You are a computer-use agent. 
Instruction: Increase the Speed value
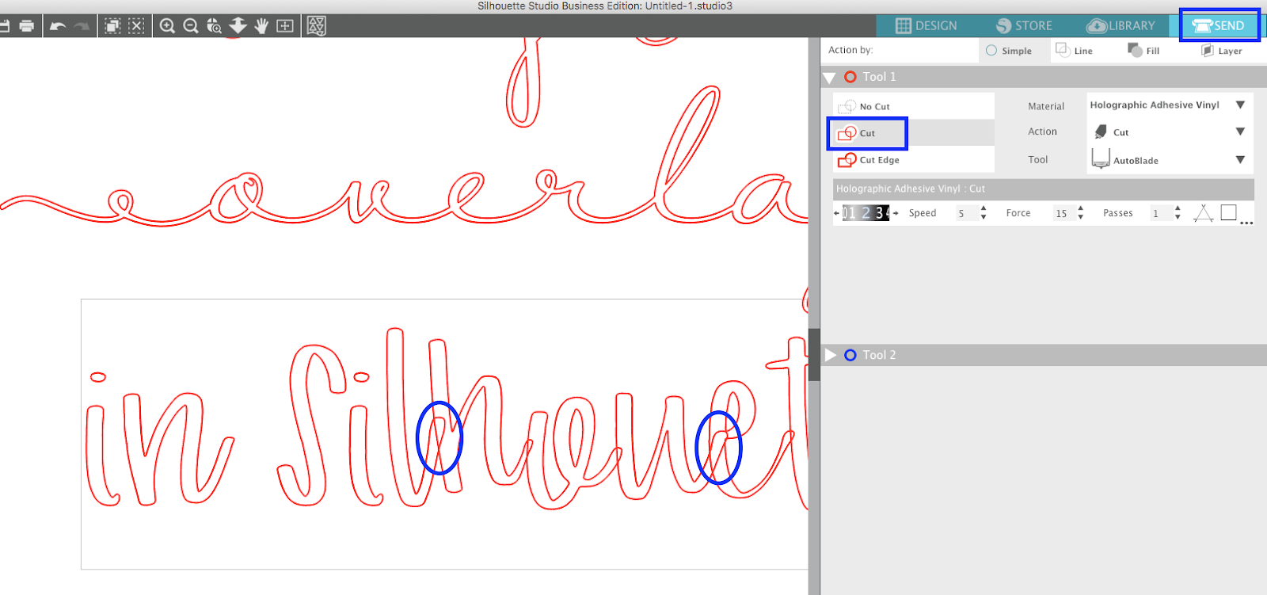pyautogui.click(x=984, y=208)
